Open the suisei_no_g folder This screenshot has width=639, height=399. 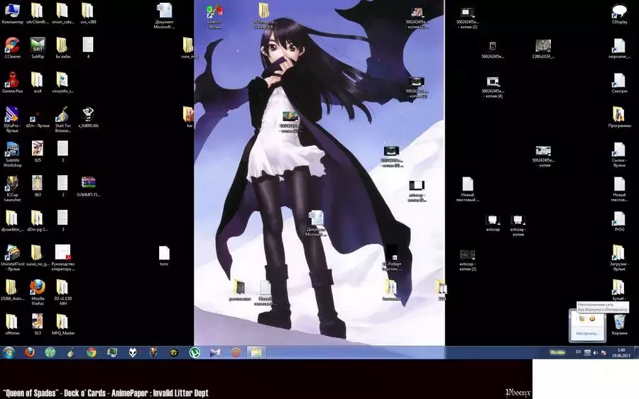coord(38,255)
